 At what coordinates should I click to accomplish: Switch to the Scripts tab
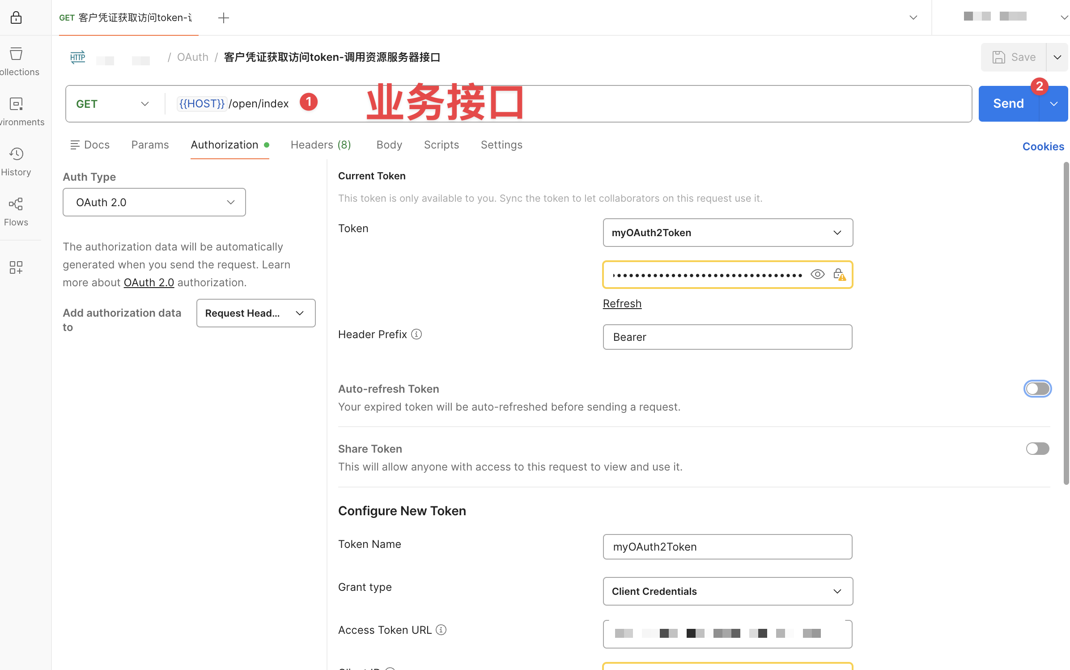[441, 145]
